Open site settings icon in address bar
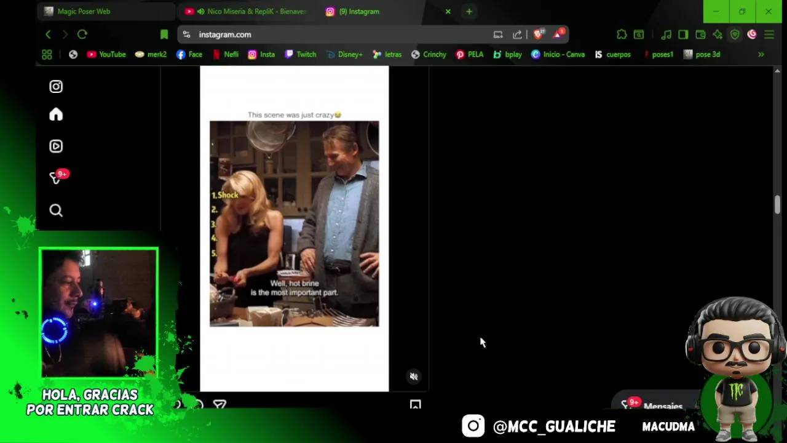 coord(187,34)
